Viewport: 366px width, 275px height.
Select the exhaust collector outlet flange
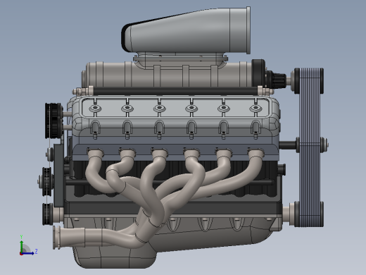point(57,238)
